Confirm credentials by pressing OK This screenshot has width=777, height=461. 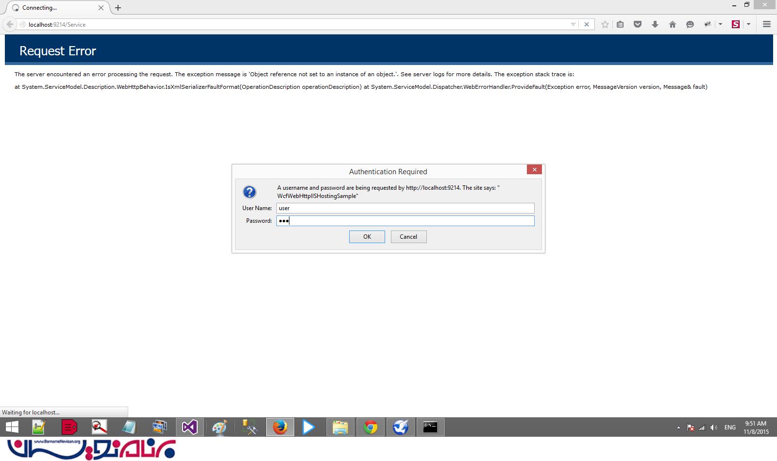click(367, 237)
